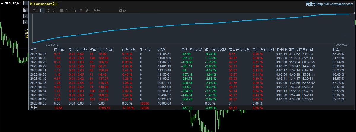Open the 备 notes tab
Screen dimensions: 356x132
tap(87, 10)
